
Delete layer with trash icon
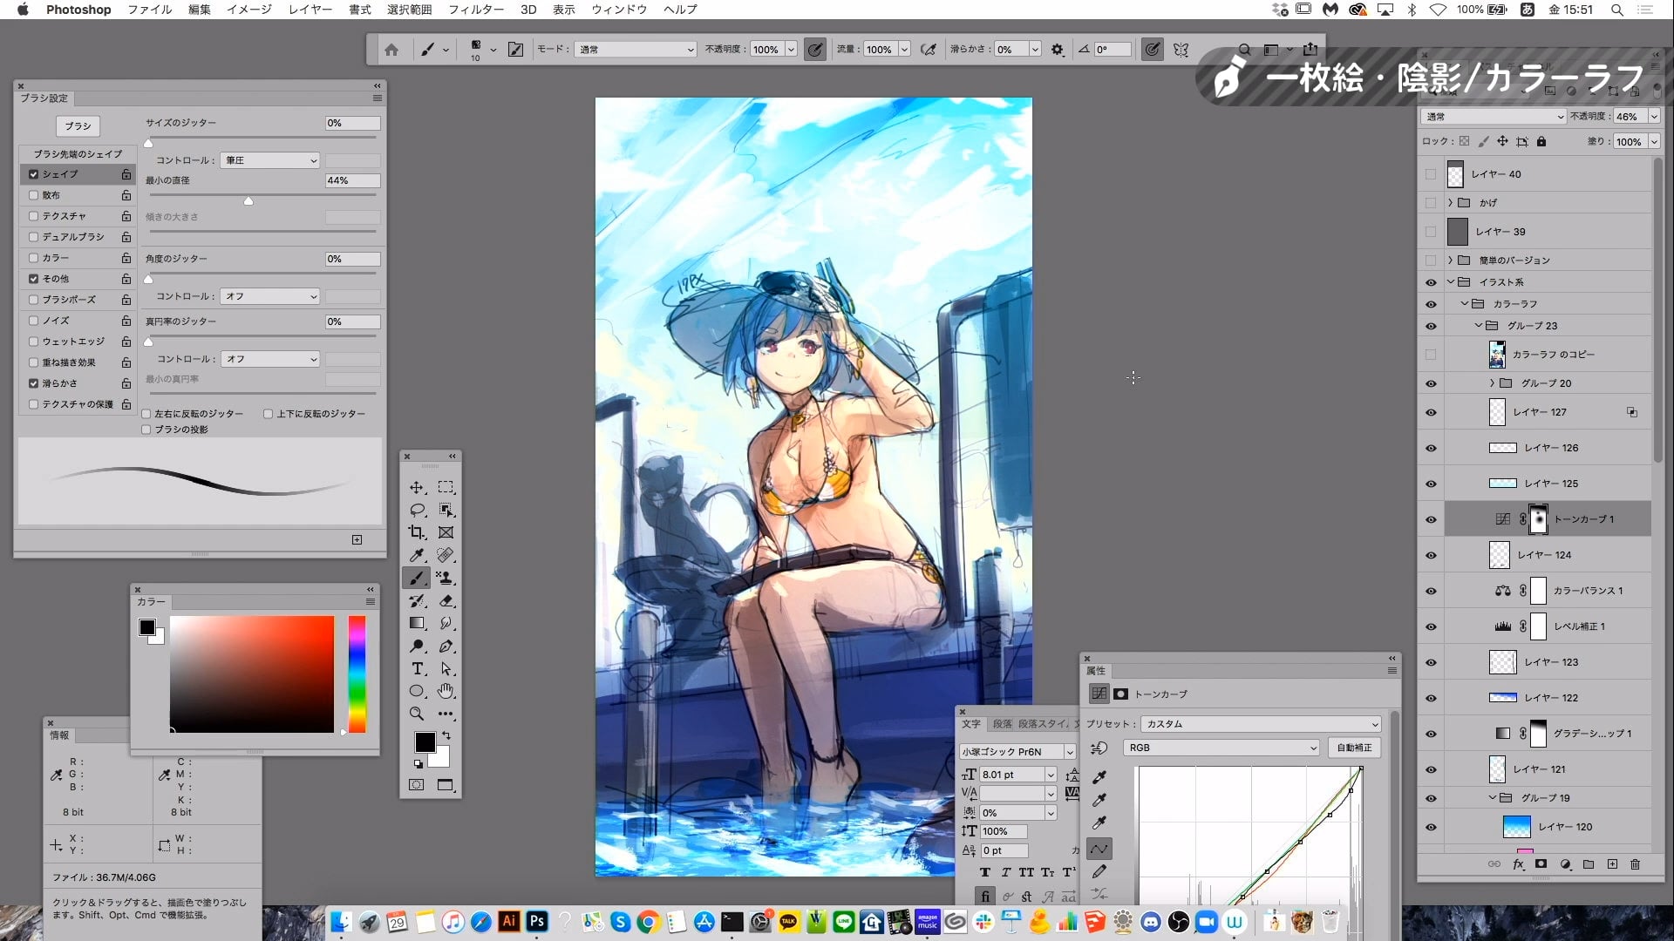[x=1635, y=864]
